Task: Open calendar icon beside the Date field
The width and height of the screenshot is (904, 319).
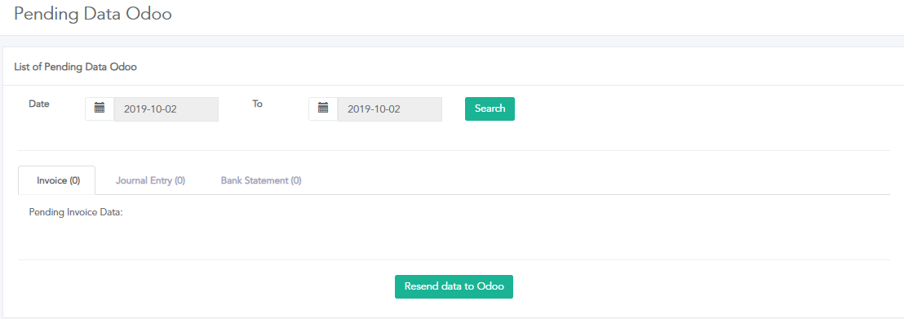Action: [100, 109]
